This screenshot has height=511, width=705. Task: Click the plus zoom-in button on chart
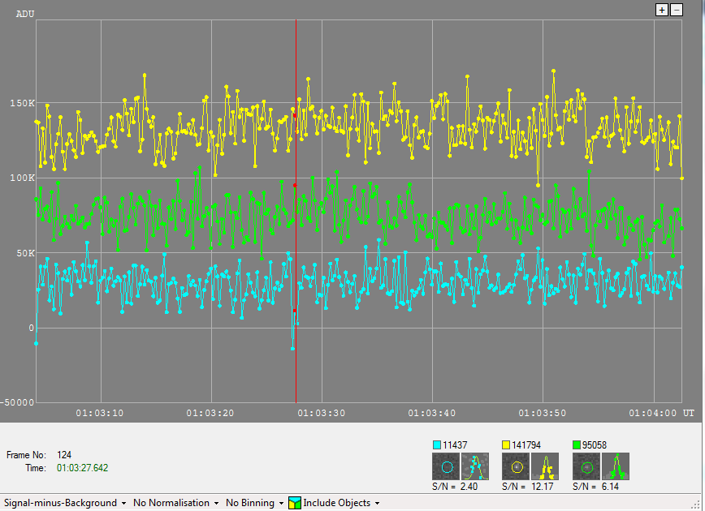coord(662,10)
